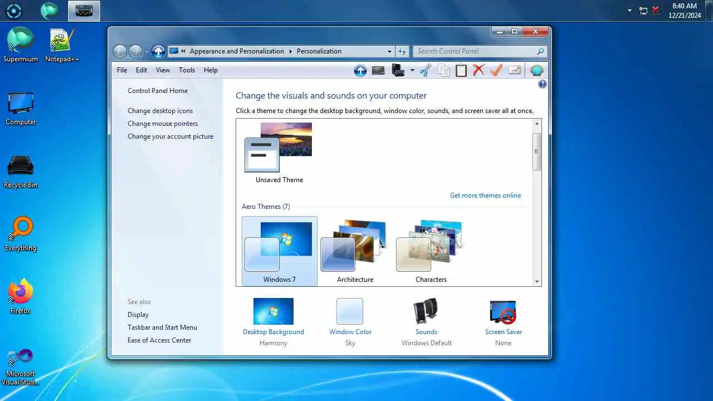Open Ease of Access Center link

tap(159, 340)
